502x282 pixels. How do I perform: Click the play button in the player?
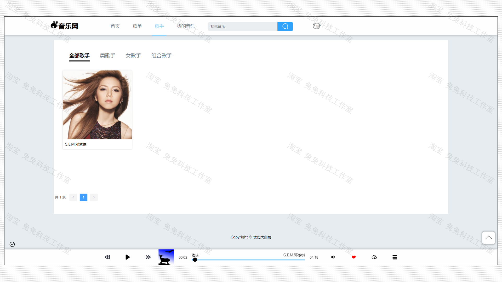coord(127,257)
